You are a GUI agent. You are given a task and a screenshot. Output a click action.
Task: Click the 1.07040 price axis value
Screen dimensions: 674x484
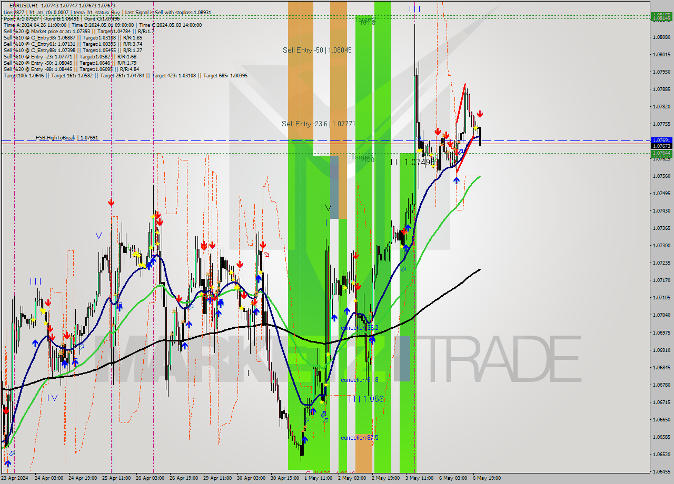661,315
